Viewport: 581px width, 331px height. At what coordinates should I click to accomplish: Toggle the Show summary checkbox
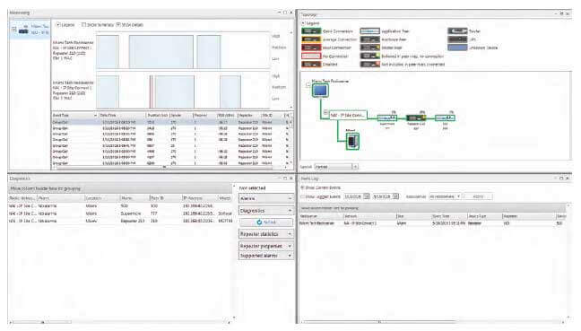pyautogui.click(x=83, y=25)
